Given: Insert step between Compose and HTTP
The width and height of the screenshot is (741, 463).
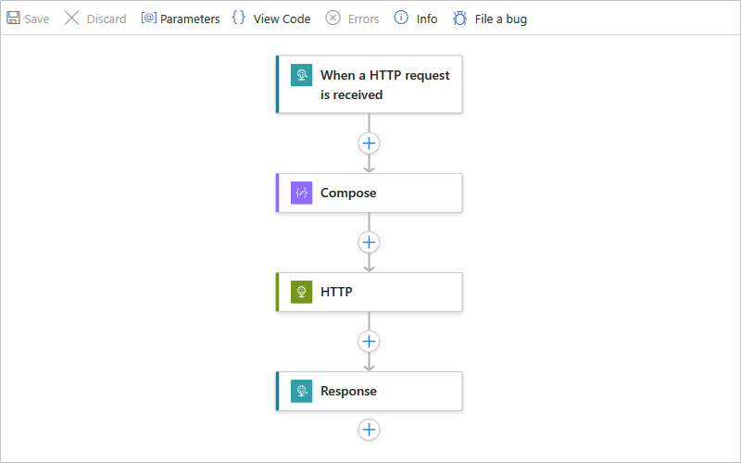Looking at the screenshot, I should pos(370,243).
